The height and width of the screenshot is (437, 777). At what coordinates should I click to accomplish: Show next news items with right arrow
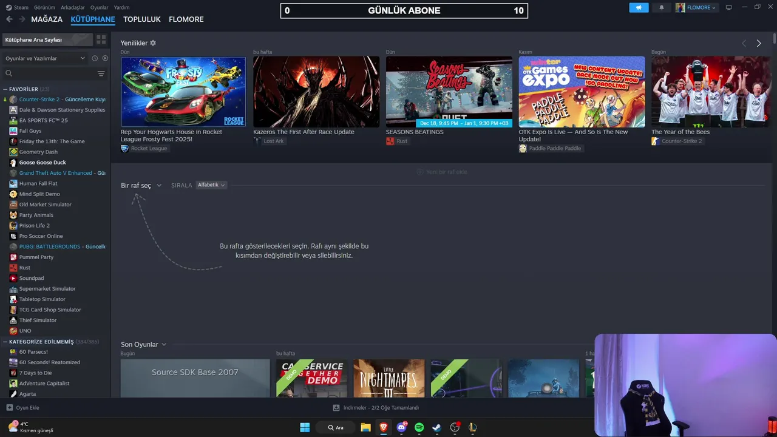tap(758, 43)
